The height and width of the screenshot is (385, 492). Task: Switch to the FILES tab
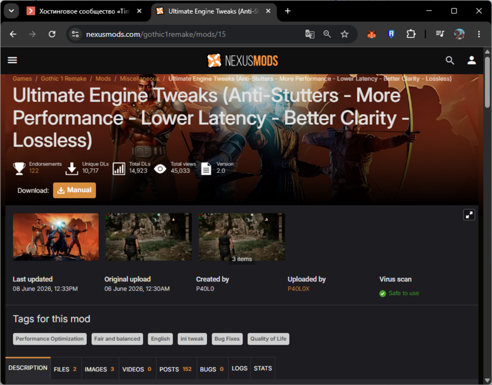pyautogui.click(x=65, y=369)
